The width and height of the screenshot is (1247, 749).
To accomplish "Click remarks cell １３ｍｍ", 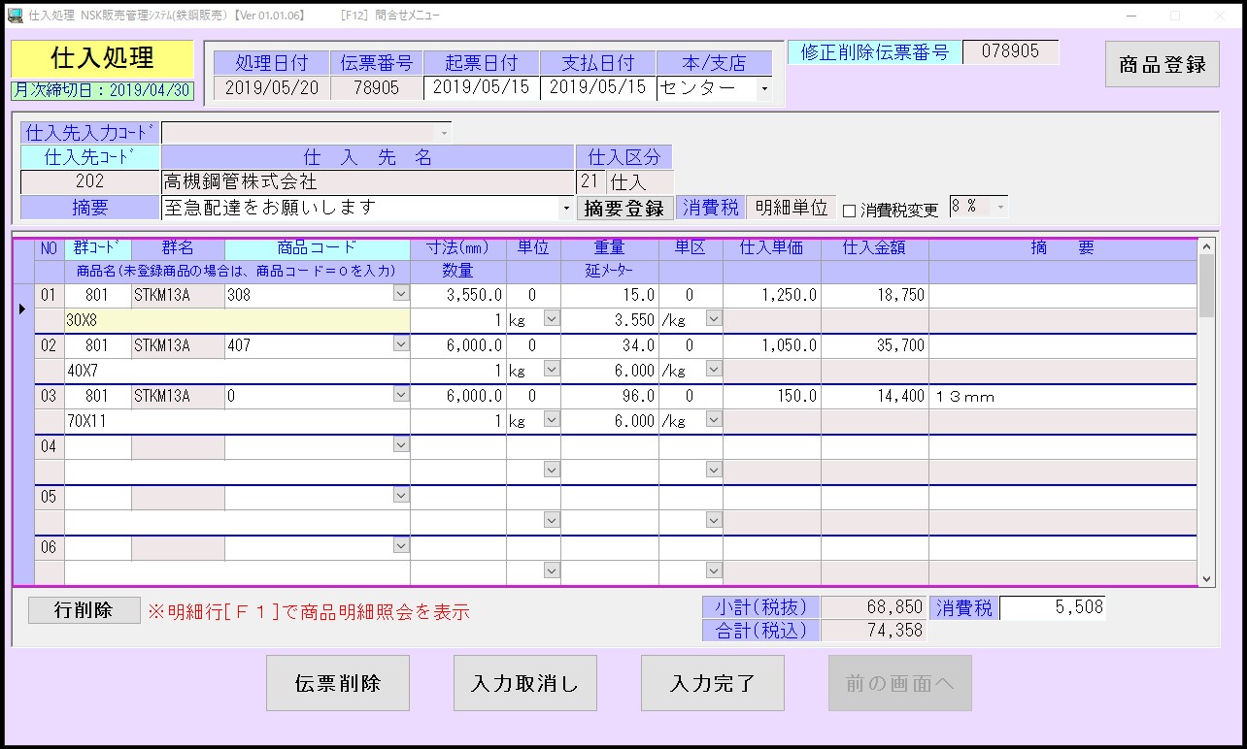I will tap(1062, 396).
